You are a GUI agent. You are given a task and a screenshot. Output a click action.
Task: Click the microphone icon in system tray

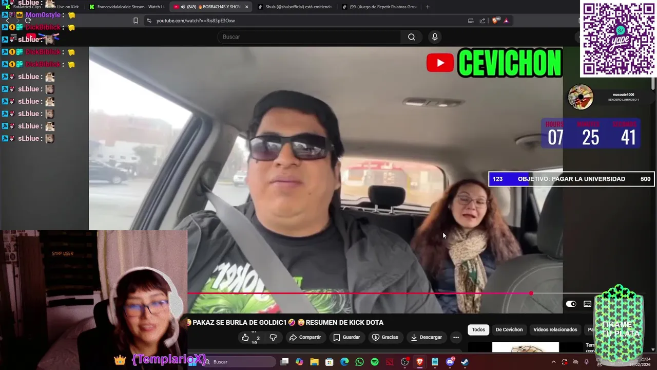coord(586,362)
